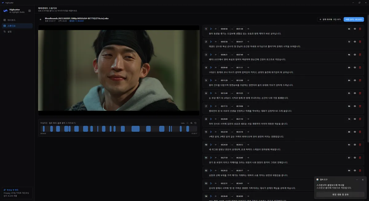Click the video preview frame
Screen dimensions: 369x201
pyautogui.click(x=119, y=70)
